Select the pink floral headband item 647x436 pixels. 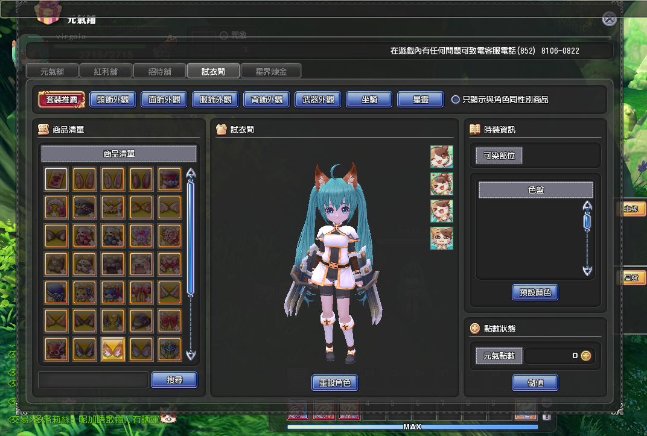pyautogui.click(x=56, y=207)
